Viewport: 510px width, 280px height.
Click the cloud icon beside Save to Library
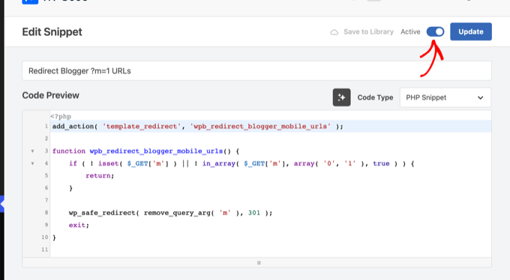pos(334,32)
